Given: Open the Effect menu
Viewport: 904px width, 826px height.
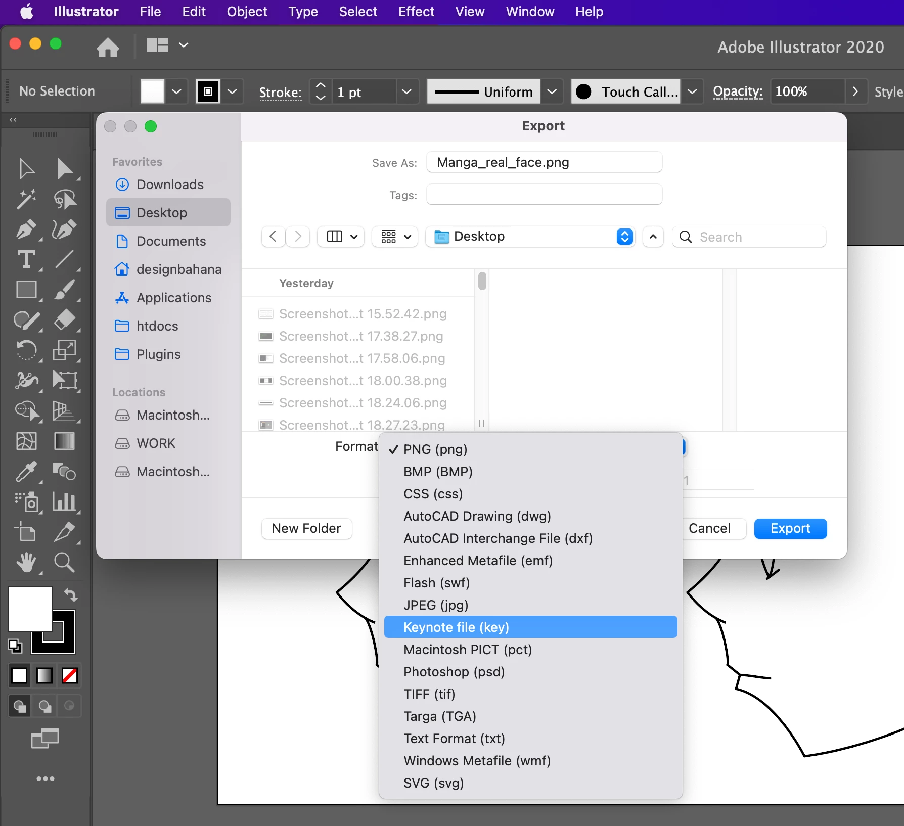Looking at the screenshot, I should [416, 11].
